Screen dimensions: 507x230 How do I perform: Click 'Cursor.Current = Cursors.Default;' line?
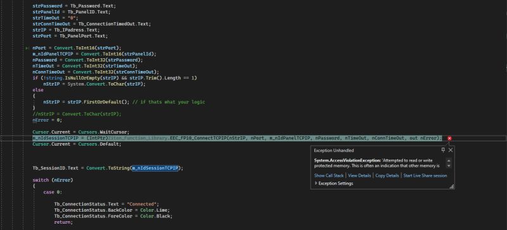77,144
